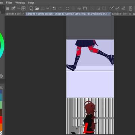
Task: Click the round icon below the color wheel
Action: 1,76
